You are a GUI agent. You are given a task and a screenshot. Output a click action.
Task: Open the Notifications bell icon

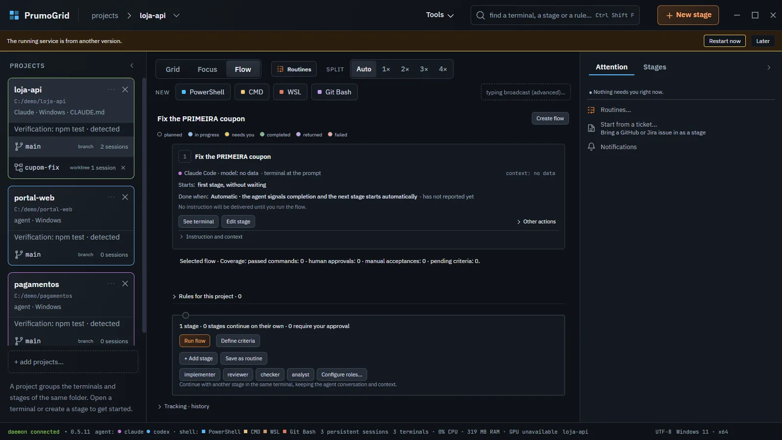point(591,147)
